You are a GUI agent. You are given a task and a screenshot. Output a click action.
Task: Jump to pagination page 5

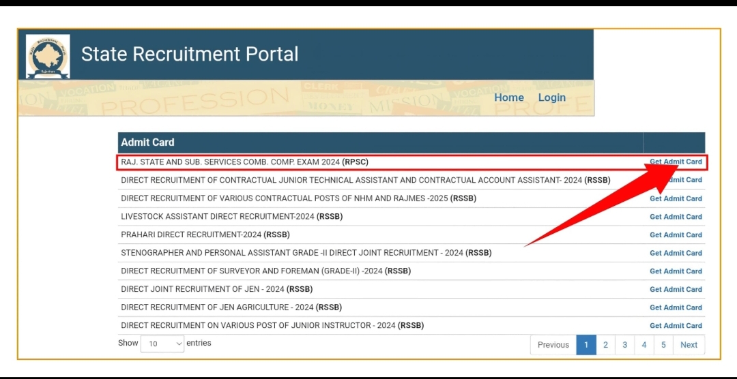point(663,345)
